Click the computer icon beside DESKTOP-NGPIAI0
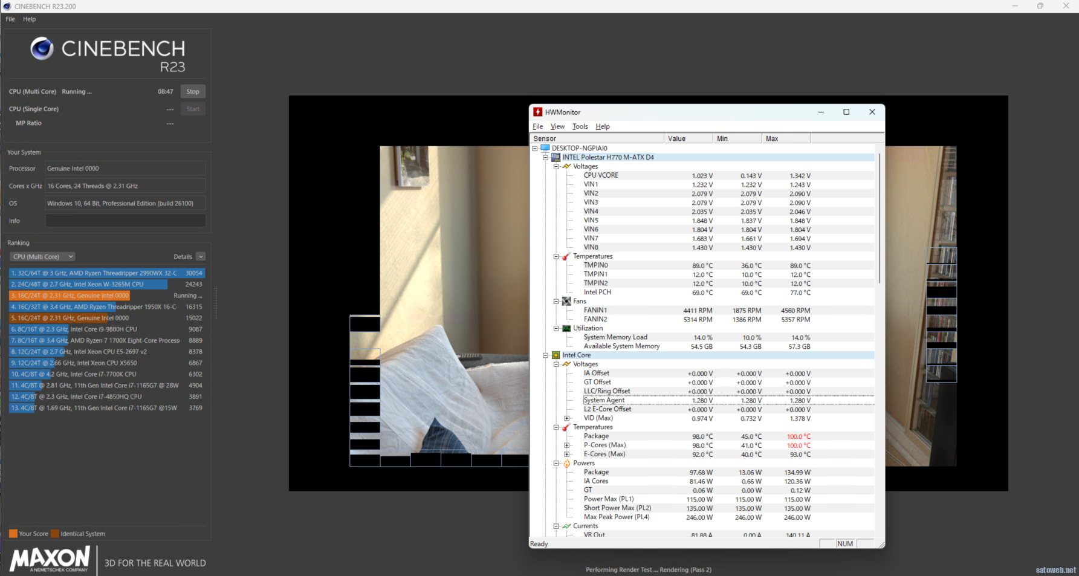The width and height of the screenshot is (1079, 576). pyautogui.click(x=545, y=148)
